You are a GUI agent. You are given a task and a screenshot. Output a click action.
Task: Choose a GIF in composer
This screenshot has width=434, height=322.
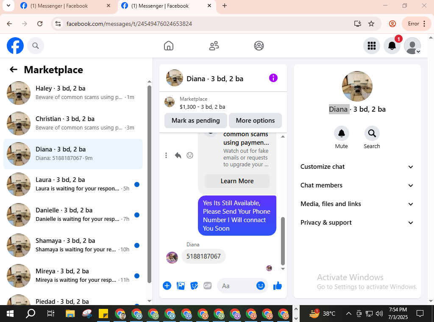(x=208, y=286)
